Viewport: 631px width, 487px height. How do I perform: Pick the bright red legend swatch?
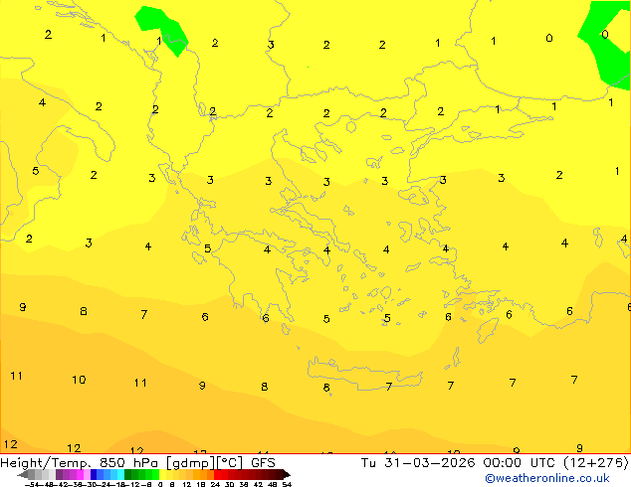point(217,474)
